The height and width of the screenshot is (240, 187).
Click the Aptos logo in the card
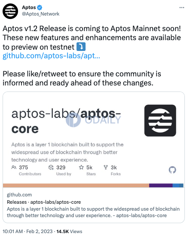point(160,120)
